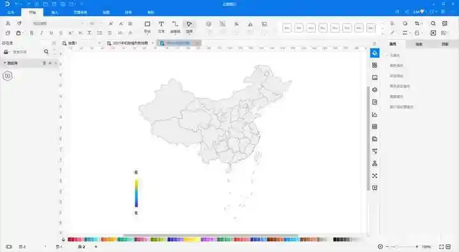Click the bullet list icon
Screen dimensions: 459x252
coord(110,33)
